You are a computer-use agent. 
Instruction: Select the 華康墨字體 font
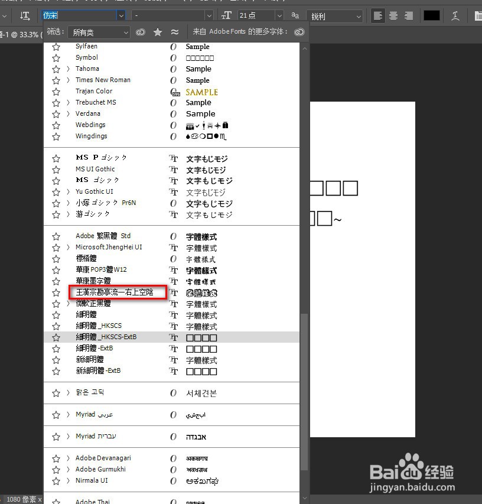tap(93, 281)
